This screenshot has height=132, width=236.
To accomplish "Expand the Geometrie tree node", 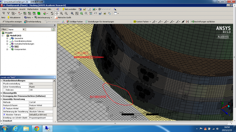I will tap(7, 38).
